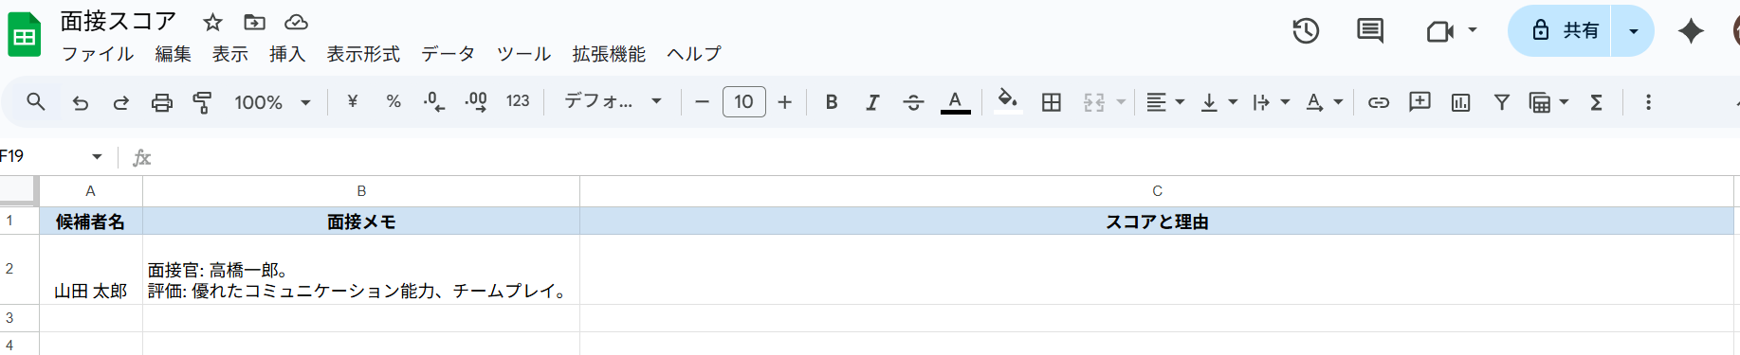Open the print dialog icon

(x=162, y=102)
